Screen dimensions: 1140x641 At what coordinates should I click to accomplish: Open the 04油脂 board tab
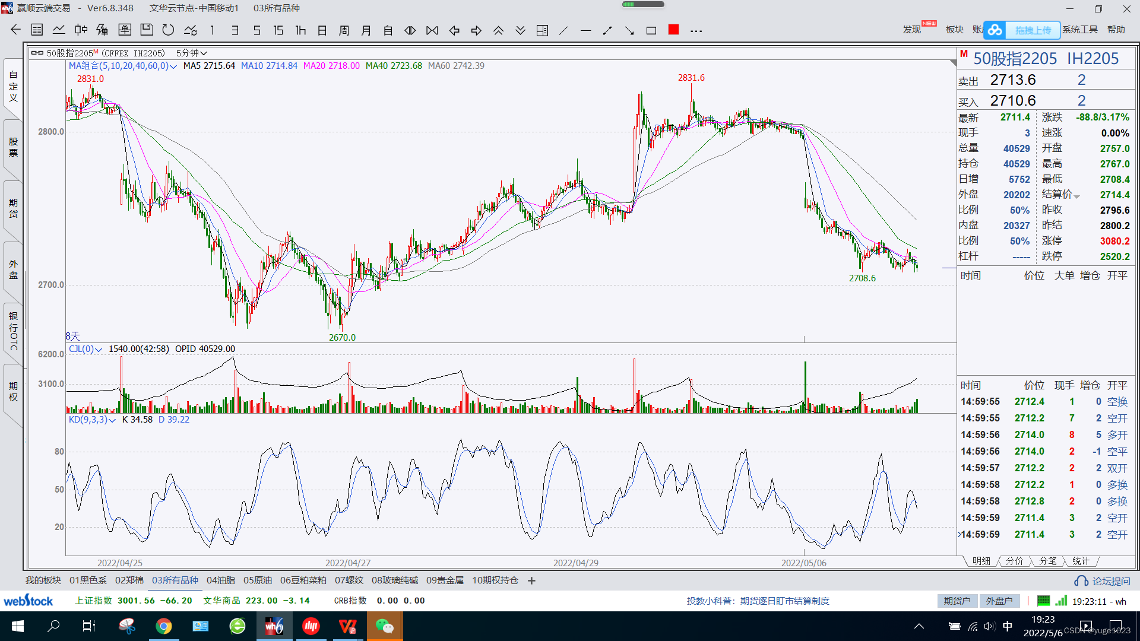click(220, 580)
